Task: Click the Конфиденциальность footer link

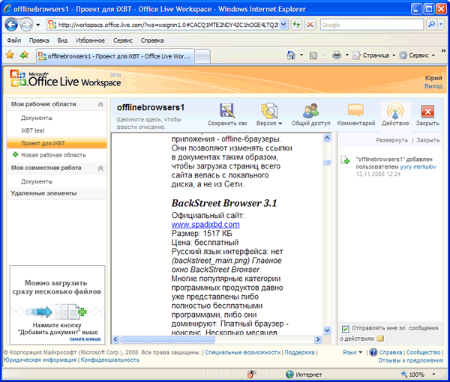Action: [110, 360]
